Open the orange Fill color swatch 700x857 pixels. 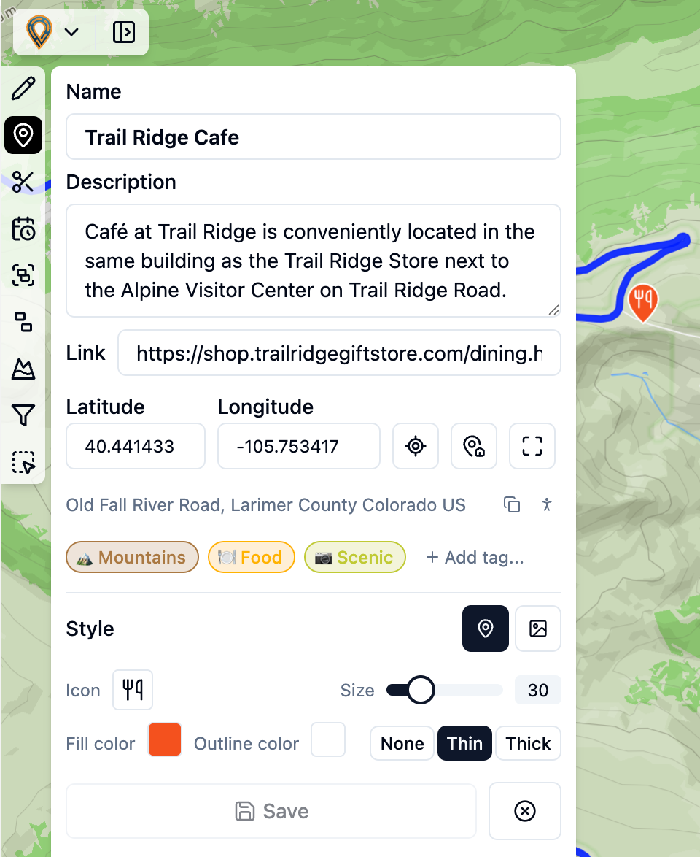click(164, 739)
